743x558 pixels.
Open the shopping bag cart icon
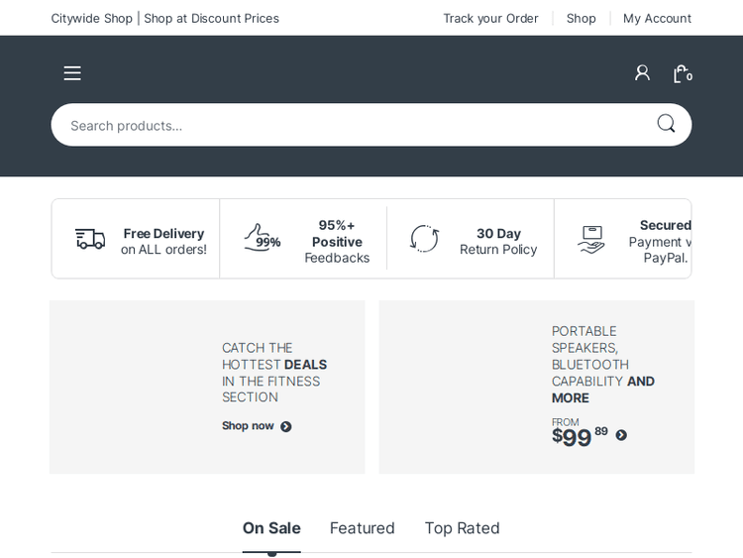click(x=681, y=73)
